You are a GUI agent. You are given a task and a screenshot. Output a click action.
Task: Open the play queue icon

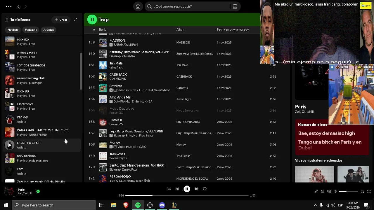coord(323,192)
